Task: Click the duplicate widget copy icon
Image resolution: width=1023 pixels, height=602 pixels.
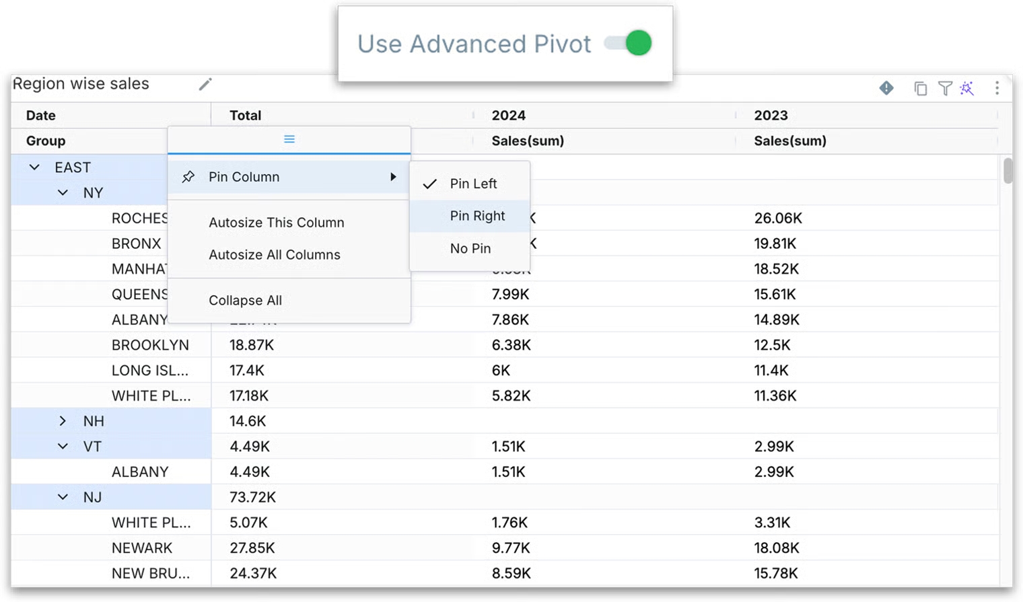Action: 920,89
